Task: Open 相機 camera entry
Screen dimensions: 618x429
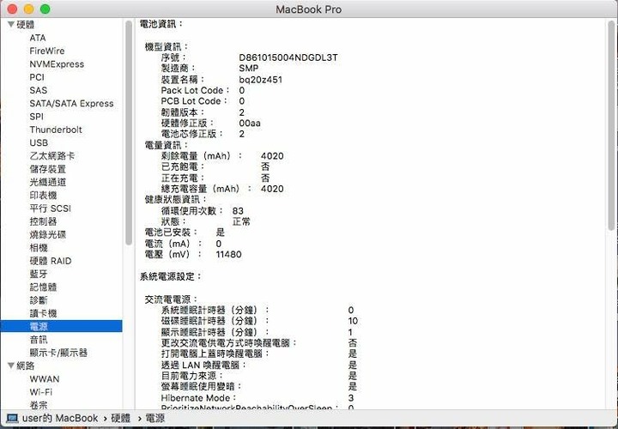Action: (39, 248)
